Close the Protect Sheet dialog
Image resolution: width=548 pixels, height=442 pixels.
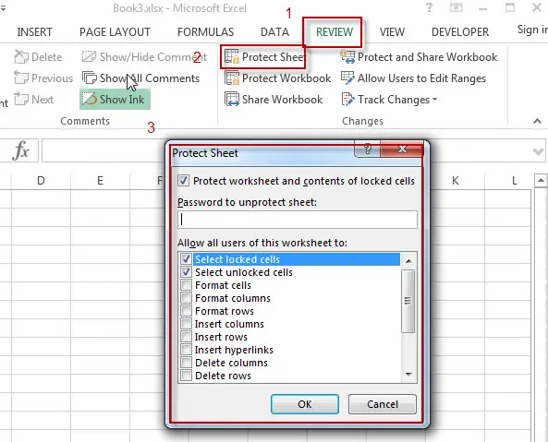pyautogui.click(x=402, y=149)
